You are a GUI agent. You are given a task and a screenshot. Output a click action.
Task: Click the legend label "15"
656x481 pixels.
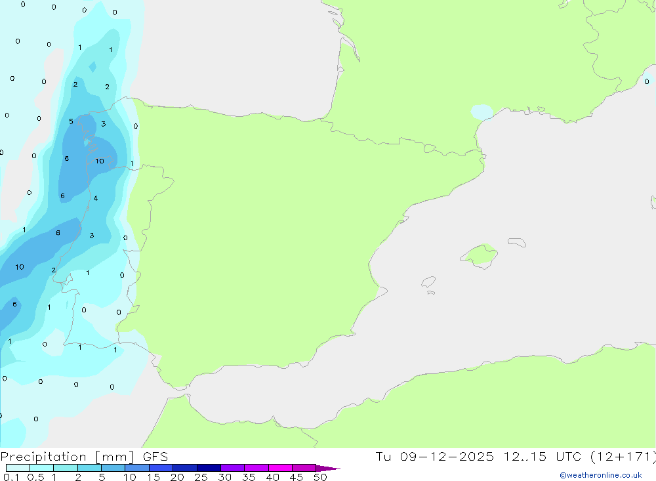(154, 477)
